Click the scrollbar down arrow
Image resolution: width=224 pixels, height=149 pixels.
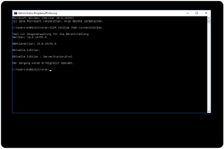209,111
